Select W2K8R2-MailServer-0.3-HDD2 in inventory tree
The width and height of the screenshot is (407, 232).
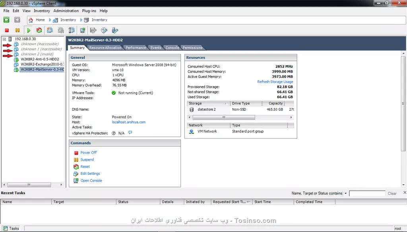(x=42, y=69)
